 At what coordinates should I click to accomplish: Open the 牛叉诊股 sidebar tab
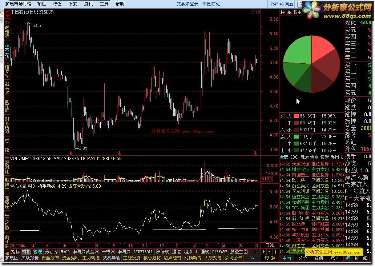pyautogui.click(x=7, y=222)
